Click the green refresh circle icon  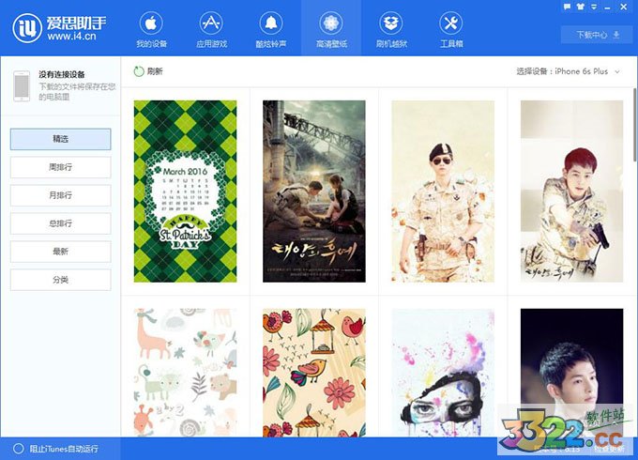click(x=139, y=71)
